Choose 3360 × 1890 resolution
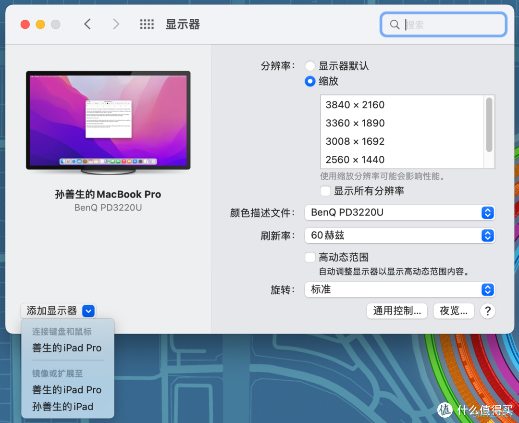The image size is (519, 423). 402,123
